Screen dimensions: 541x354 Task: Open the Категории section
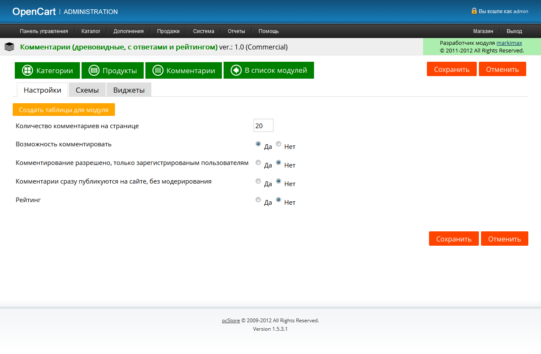(x=47, y=71)
